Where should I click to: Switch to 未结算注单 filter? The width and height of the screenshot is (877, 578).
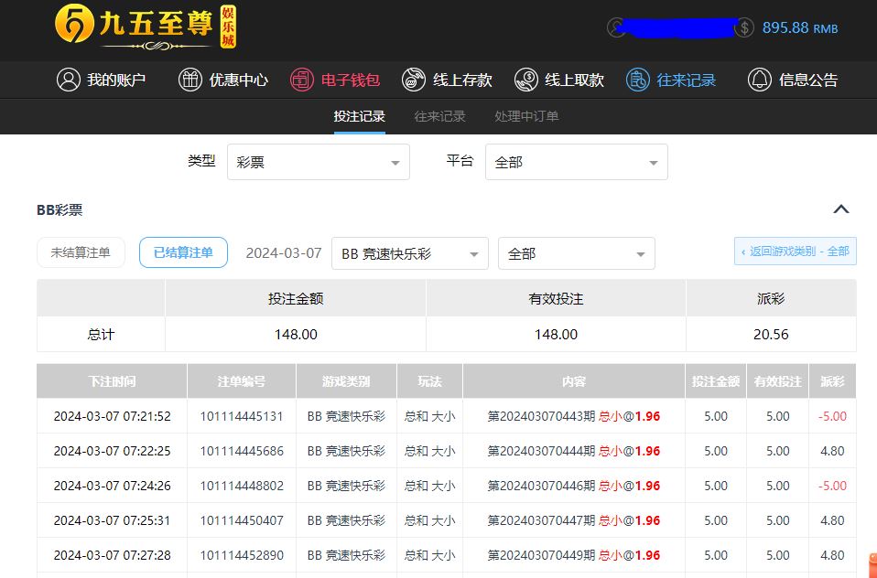81,252
